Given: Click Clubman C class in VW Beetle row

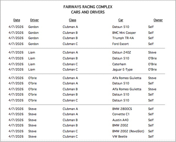Looking at the screenshot, I should coord(70,136).
